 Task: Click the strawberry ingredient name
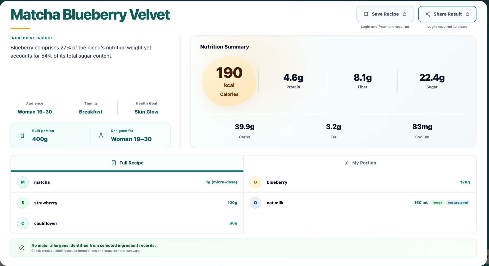pos(46,203)
